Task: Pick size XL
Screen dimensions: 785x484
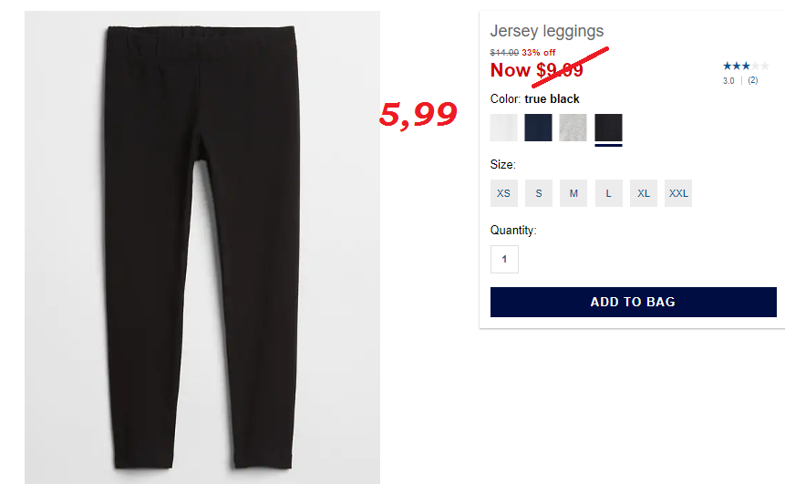Action: click(x=644, y=193)
